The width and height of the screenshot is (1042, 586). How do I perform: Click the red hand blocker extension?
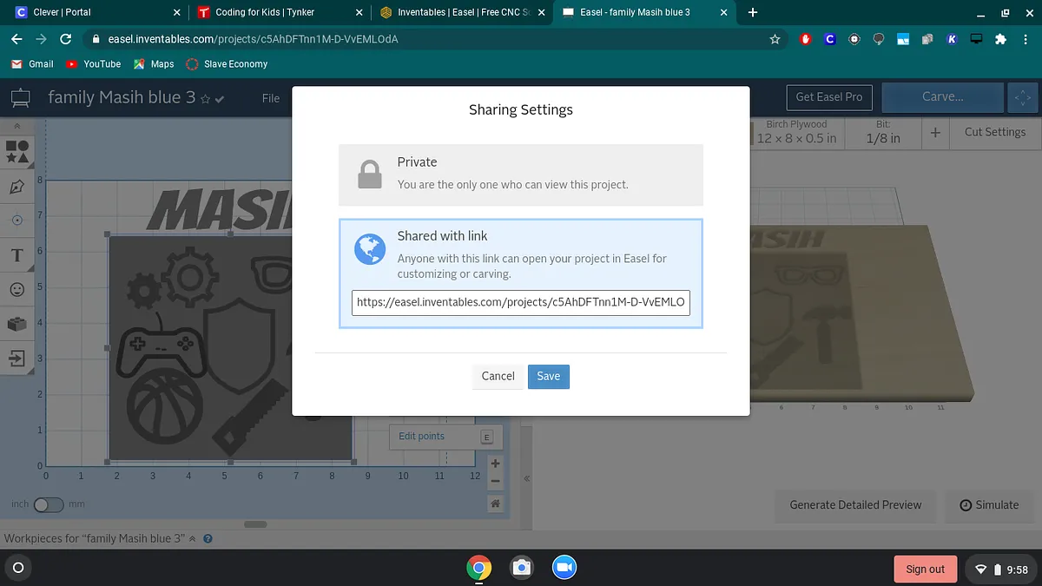[x=806, y=39]
